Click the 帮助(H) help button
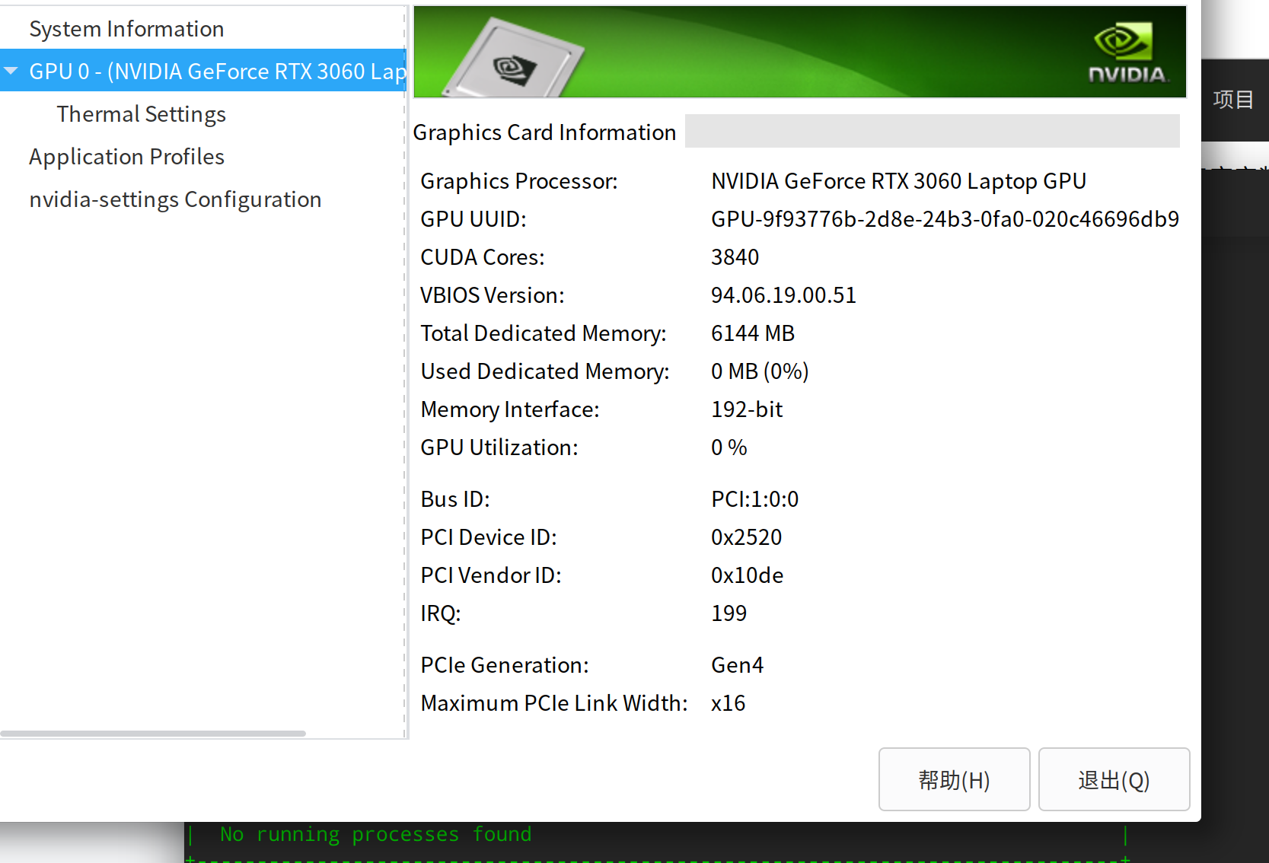 pos(954,779)
